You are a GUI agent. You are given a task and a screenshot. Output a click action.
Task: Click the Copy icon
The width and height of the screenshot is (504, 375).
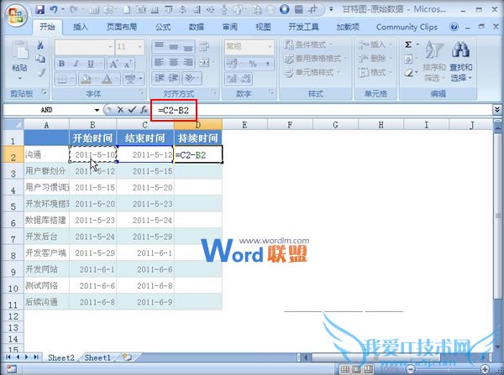(40, 59)
